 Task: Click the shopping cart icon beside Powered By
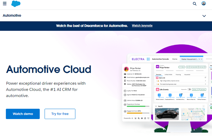click(x=135, y=118)
